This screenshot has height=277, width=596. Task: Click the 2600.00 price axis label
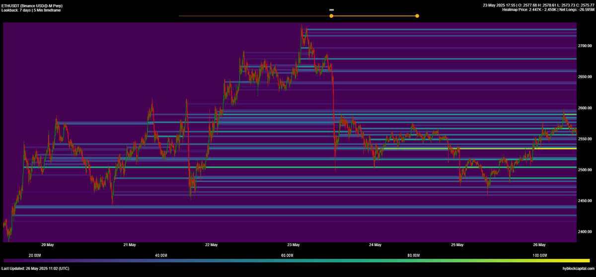(585, 108)
